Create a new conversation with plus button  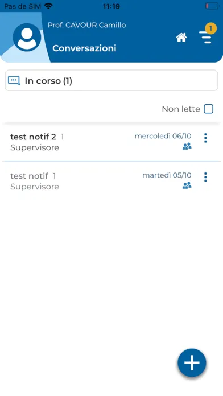tap(192, 362)
